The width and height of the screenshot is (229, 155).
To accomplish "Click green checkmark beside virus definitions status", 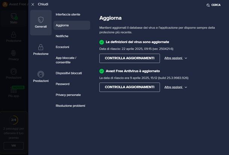I will pos(102,42).
